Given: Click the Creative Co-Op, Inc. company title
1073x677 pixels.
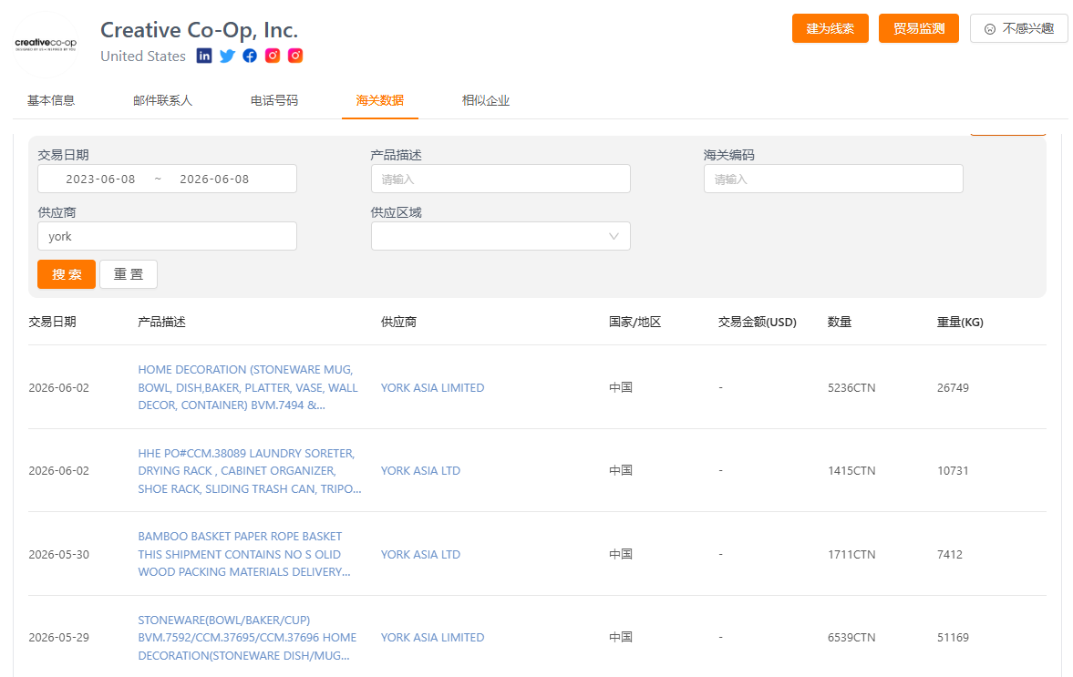Looking at the screenshot, I should pos(199,30).
